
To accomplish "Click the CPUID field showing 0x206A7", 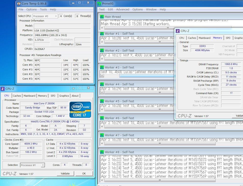I will (x=62, y=49).
